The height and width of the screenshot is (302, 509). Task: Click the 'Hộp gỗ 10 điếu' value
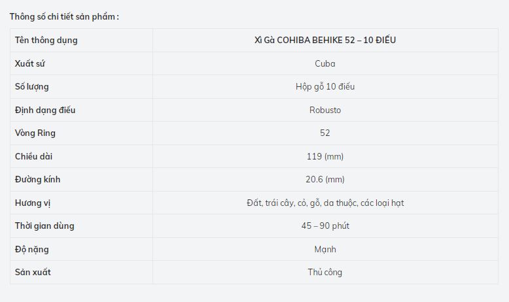[x=325, y=87]
